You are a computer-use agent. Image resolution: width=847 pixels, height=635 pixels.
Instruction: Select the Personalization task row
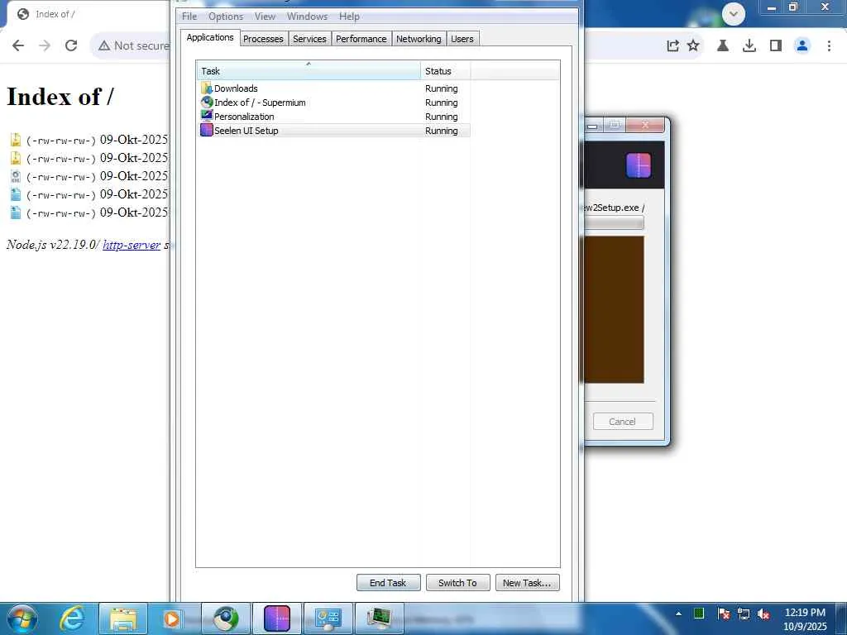[x=333, y=117]
